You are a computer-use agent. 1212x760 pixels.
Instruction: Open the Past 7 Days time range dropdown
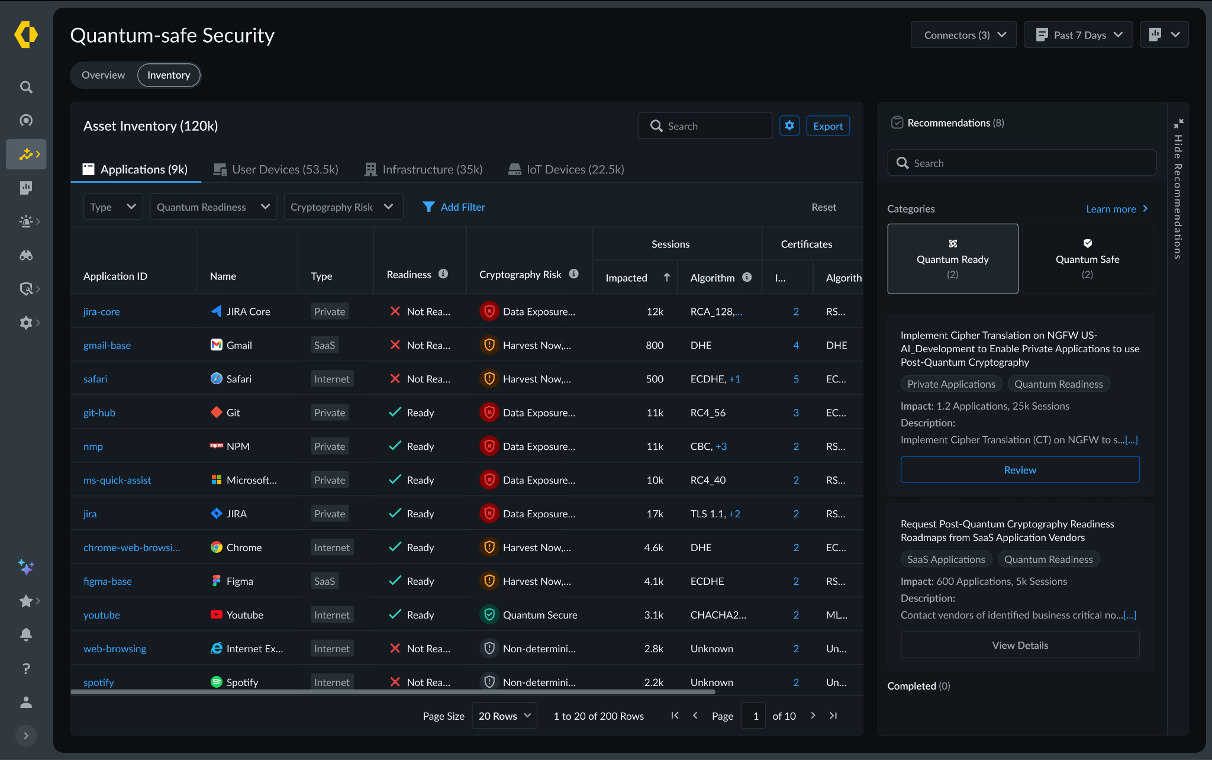(x=1078, y=35)
